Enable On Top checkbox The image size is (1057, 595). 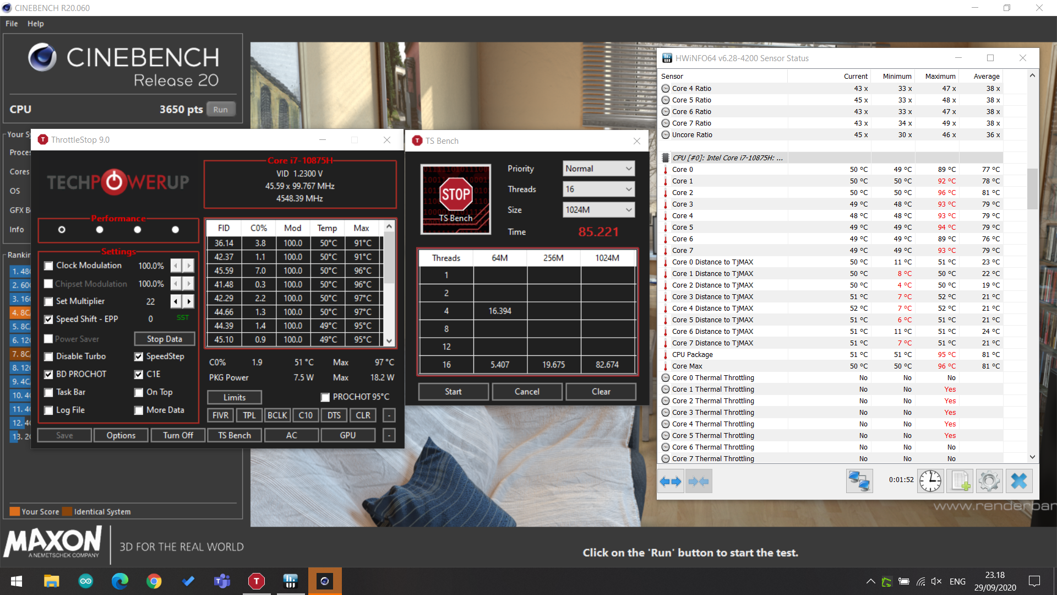139,393
